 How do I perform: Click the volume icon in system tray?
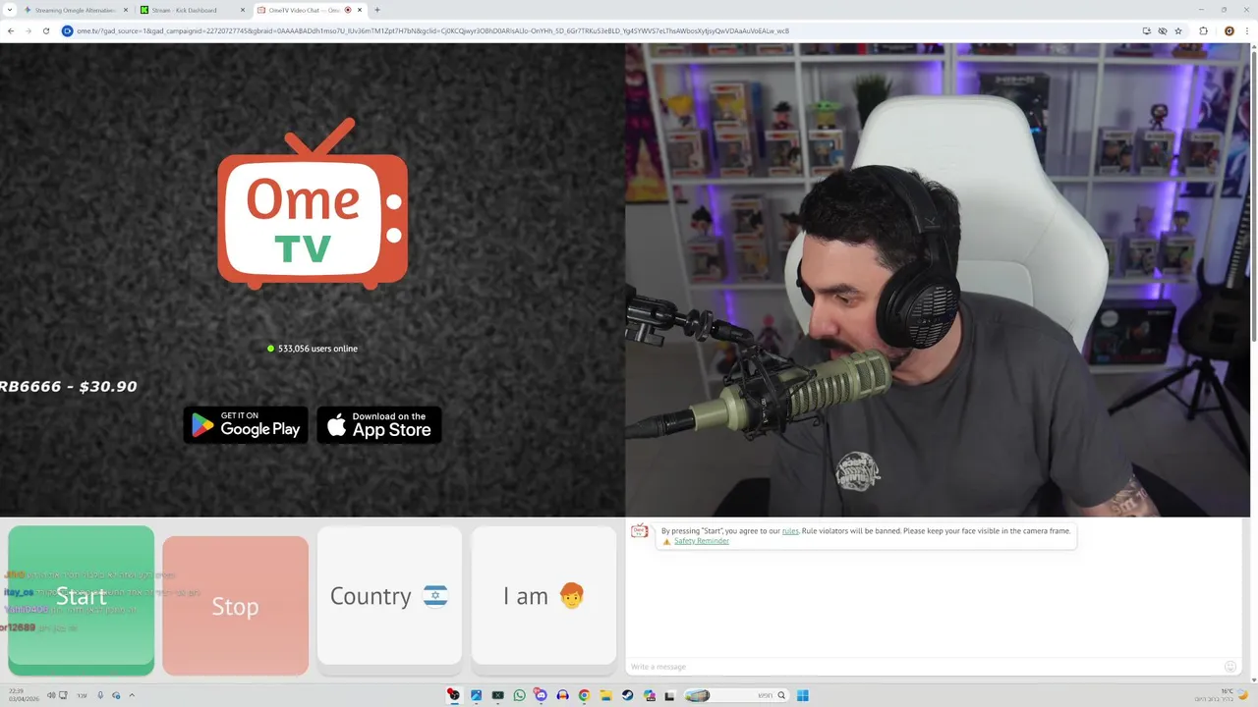[x=51, y=695]
